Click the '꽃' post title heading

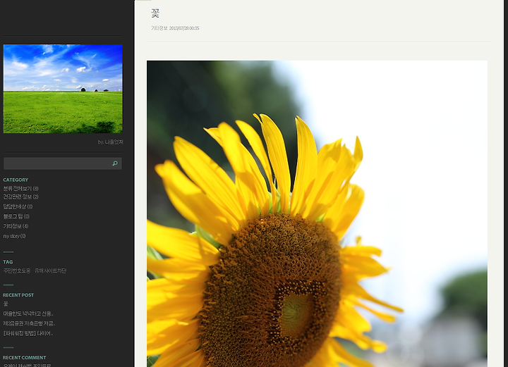coord(155,13)
